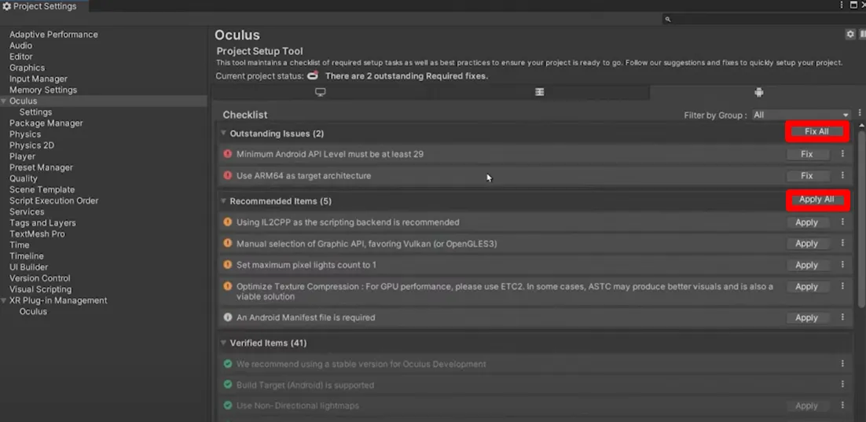Open options menu for Non-Directional lightmaps row

[x=842, y=405]
